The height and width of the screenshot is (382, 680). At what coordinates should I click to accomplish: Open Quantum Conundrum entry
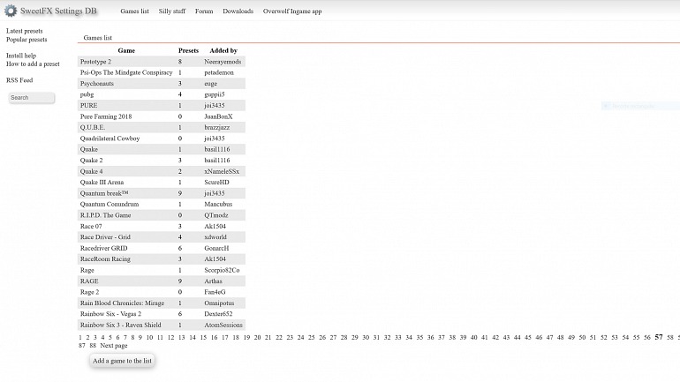click(x=110, y=204)
